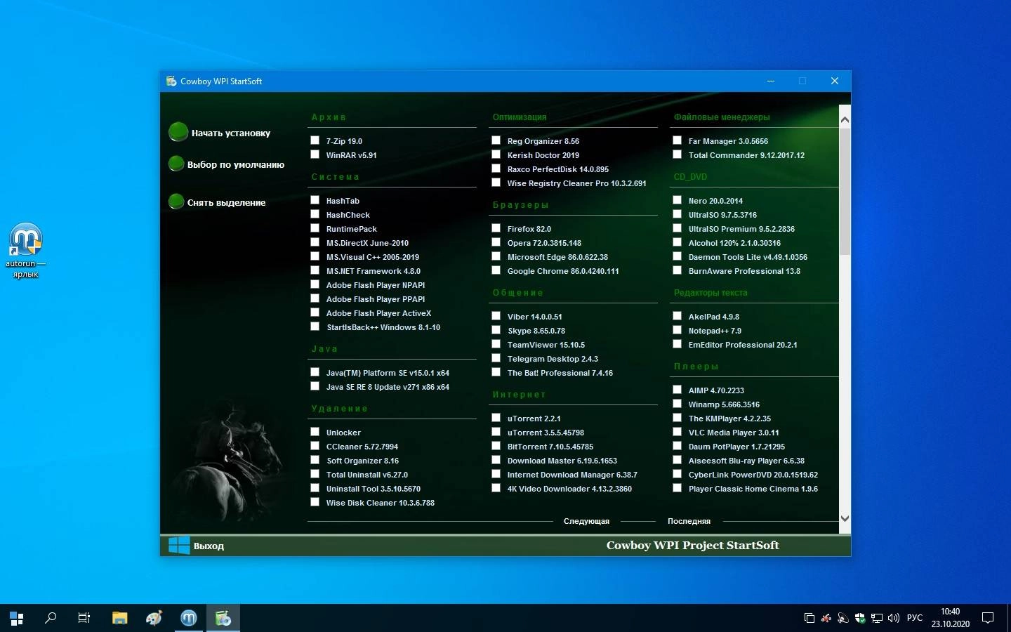Check the 7-Zip 19.0 checkbox
1011x632 pixels.
click(315, 140)
